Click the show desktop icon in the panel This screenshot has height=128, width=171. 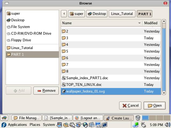tap(4, 118)
